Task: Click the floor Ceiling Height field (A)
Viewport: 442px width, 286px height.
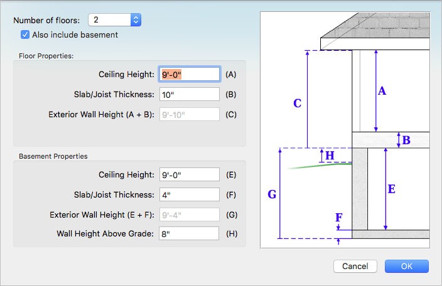Action: pos(190,74)
